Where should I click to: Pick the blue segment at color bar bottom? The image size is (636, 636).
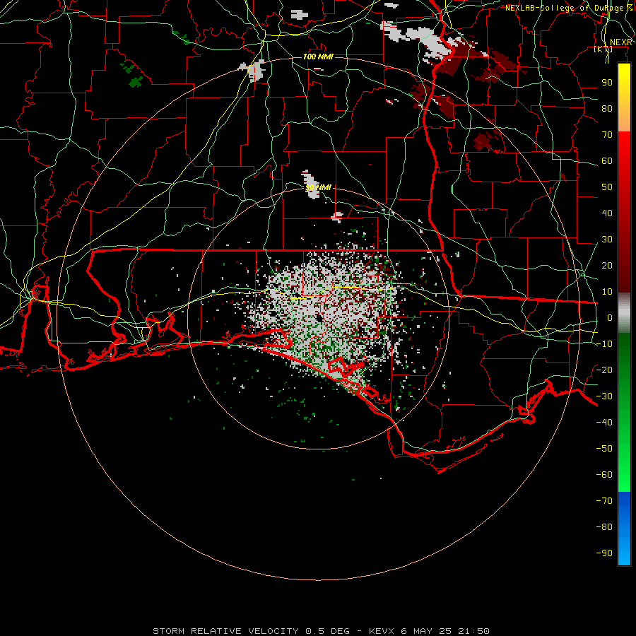coord(624,529)
